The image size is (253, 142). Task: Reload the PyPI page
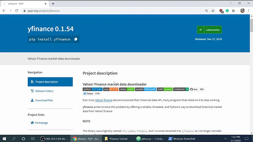17,11
